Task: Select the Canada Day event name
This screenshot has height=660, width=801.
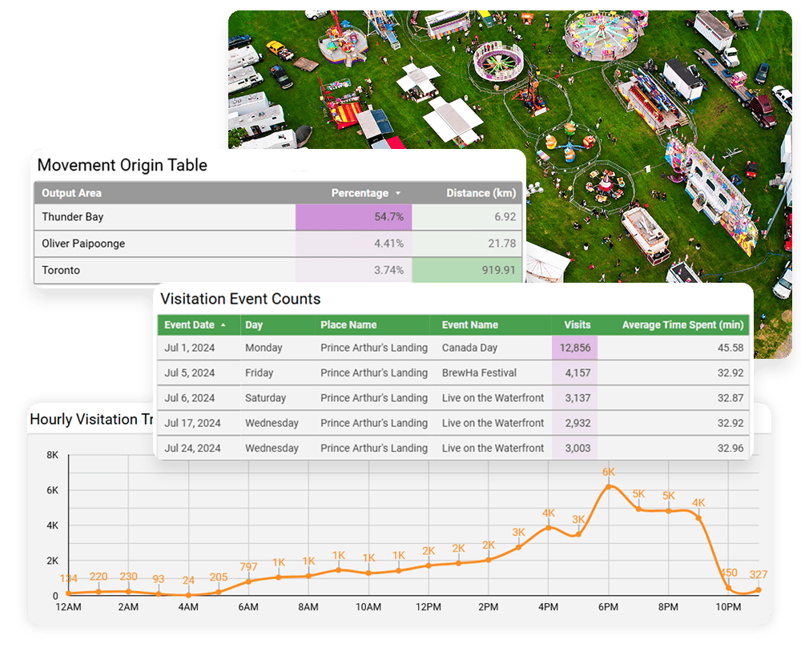Action: (x=469, y=348)
